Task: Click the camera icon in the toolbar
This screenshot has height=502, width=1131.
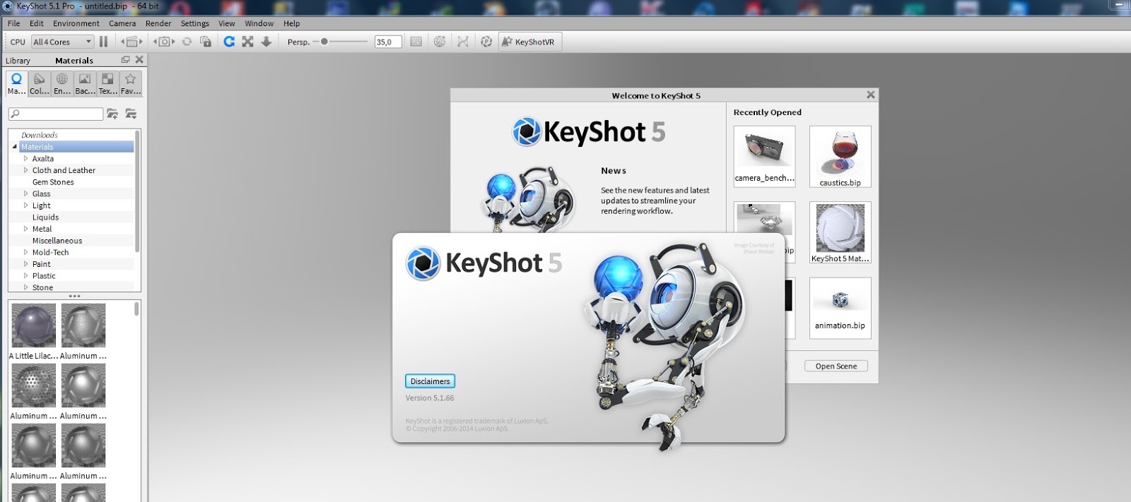Action: (164, 42)
